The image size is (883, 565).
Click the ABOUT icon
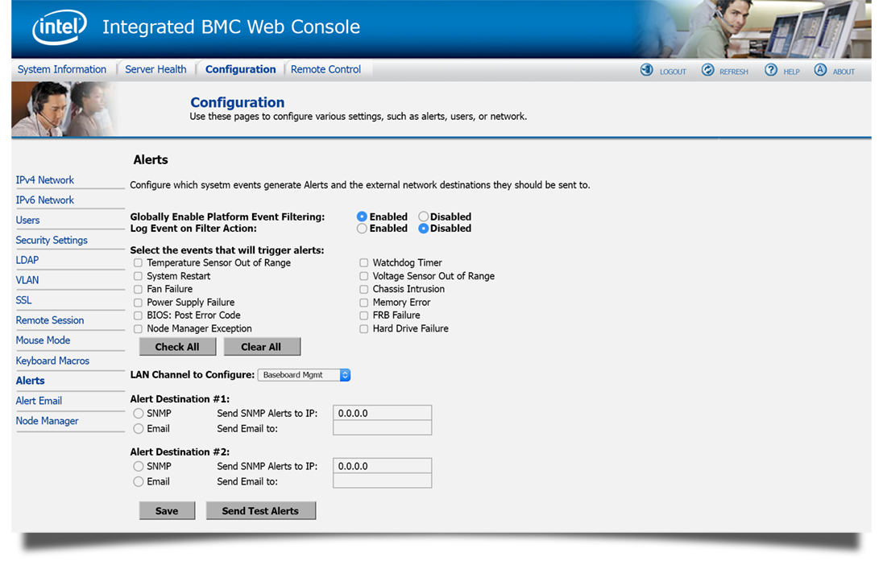click(x=819, y=70)
